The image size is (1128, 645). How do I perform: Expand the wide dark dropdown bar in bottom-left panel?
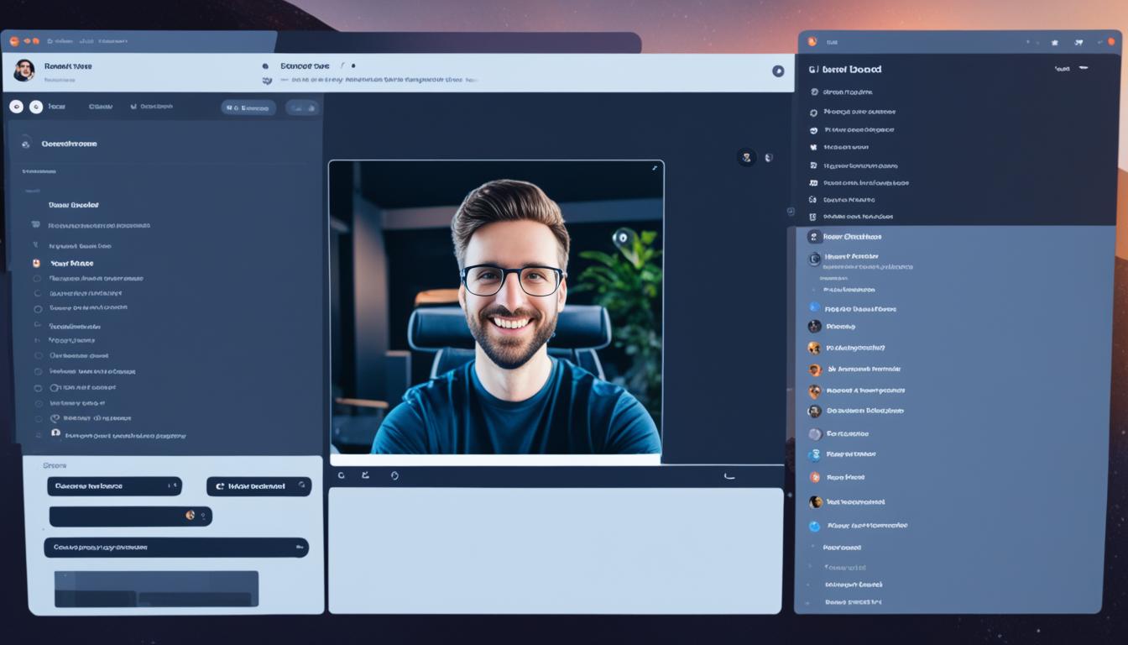[175, 548]
